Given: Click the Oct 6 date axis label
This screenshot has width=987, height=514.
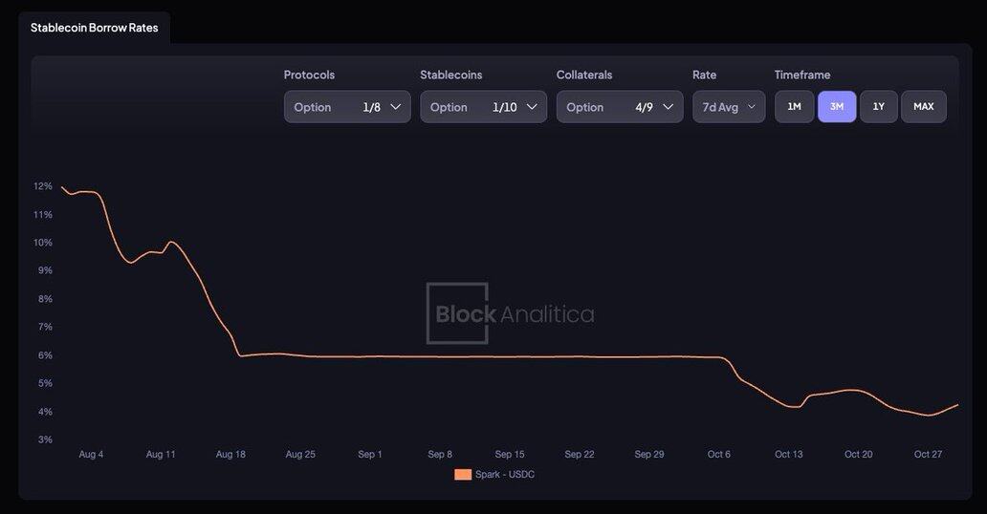Looking at the screenshot, I should click(x=719, y=455).
